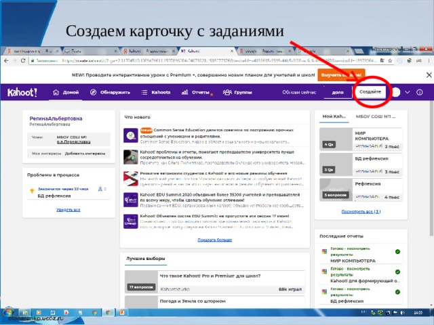Click the Обнови сейчас upgrade link

299,92
